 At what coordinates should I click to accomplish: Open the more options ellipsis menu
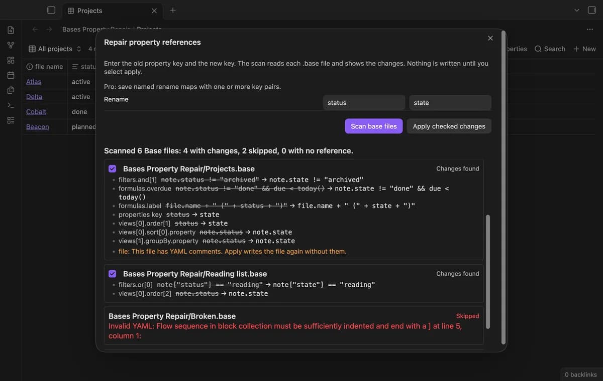coord(589,29)
